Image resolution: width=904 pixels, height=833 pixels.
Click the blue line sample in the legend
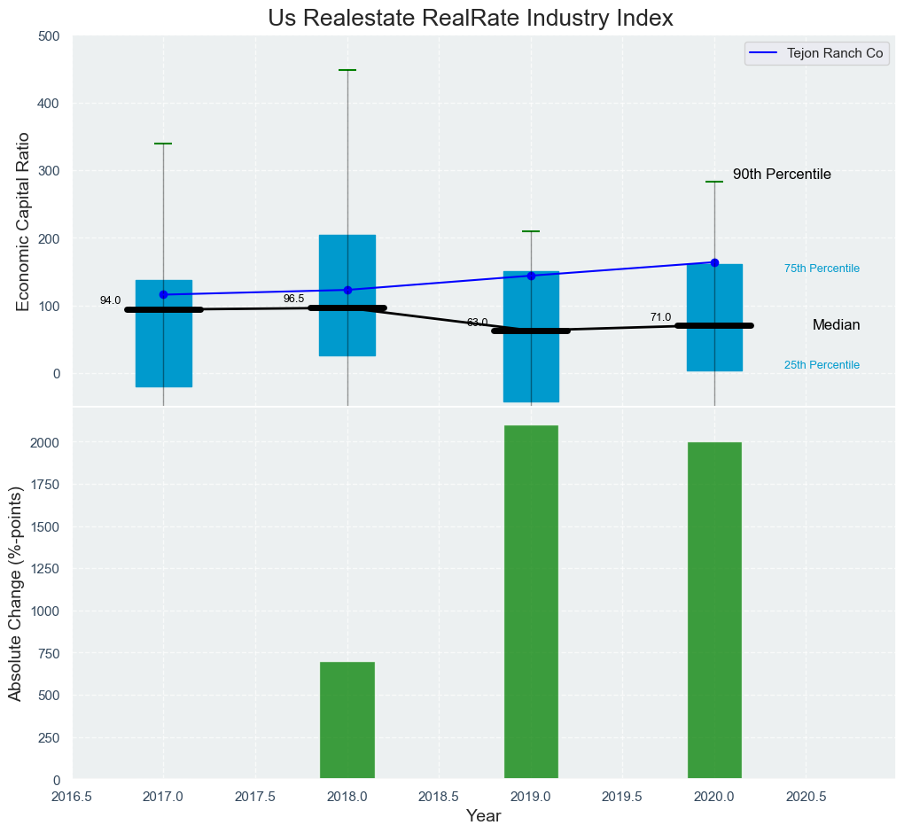click(x=765, y=53)
